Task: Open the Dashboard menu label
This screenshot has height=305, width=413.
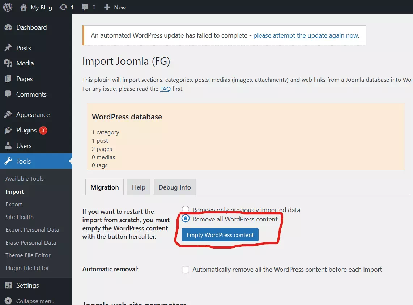Action: tap(31, 27)
